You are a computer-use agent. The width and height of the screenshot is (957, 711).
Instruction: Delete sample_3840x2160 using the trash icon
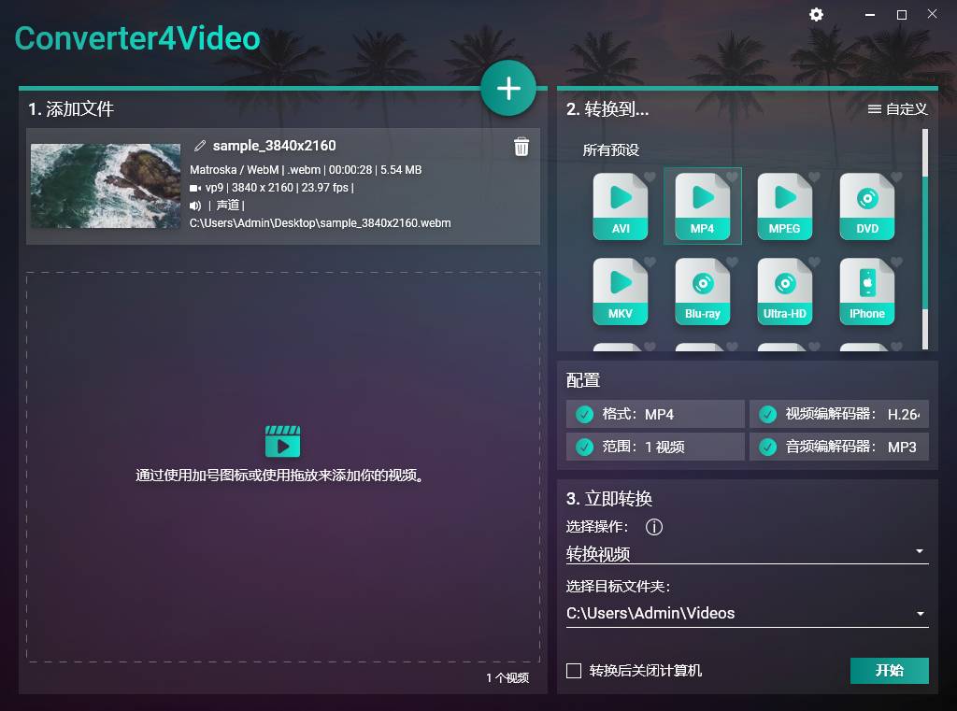(x=521, y=147)
